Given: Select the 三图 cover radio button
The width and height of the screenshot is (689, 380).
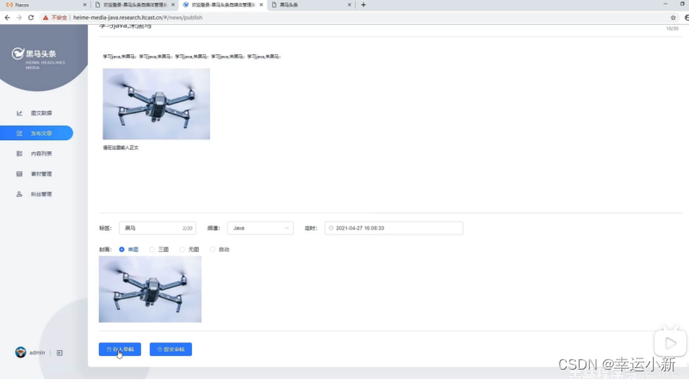Looking at the screenshot, I should tap(152, 249).
